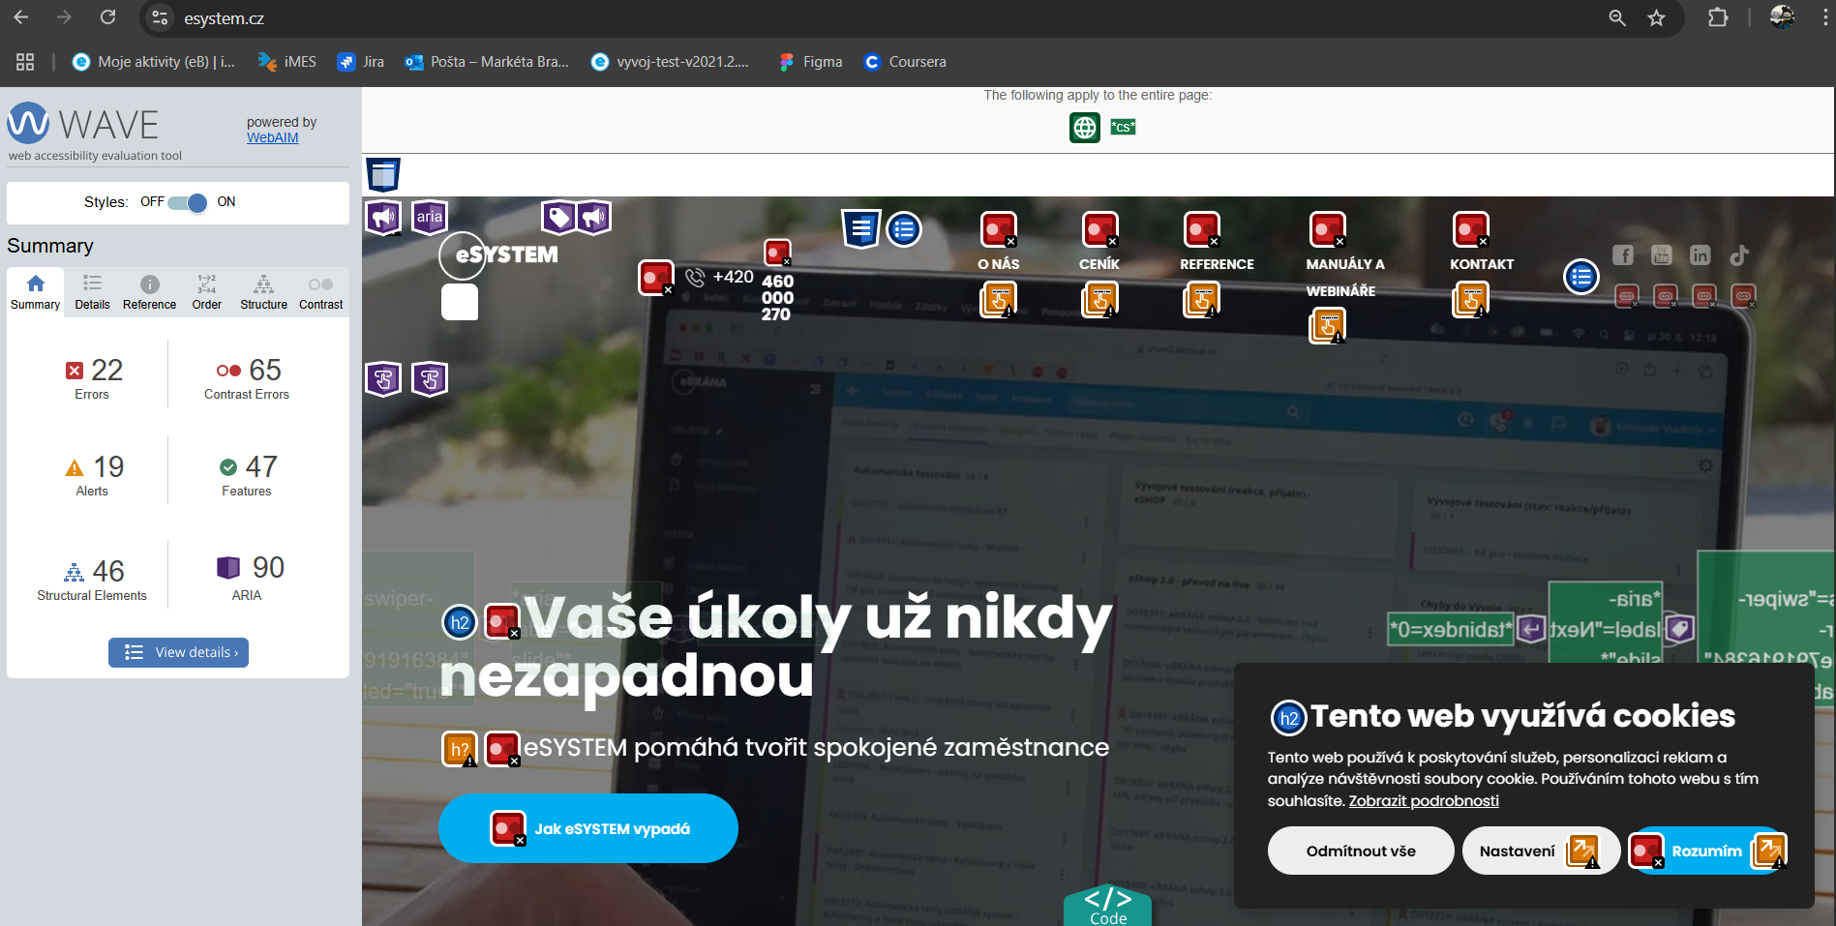Image resolution: width=1836 pixels, height=926 pixels.
Task: Click the contrast error icon above MANUÁLY A
Action: click(x=1328, y=230)
